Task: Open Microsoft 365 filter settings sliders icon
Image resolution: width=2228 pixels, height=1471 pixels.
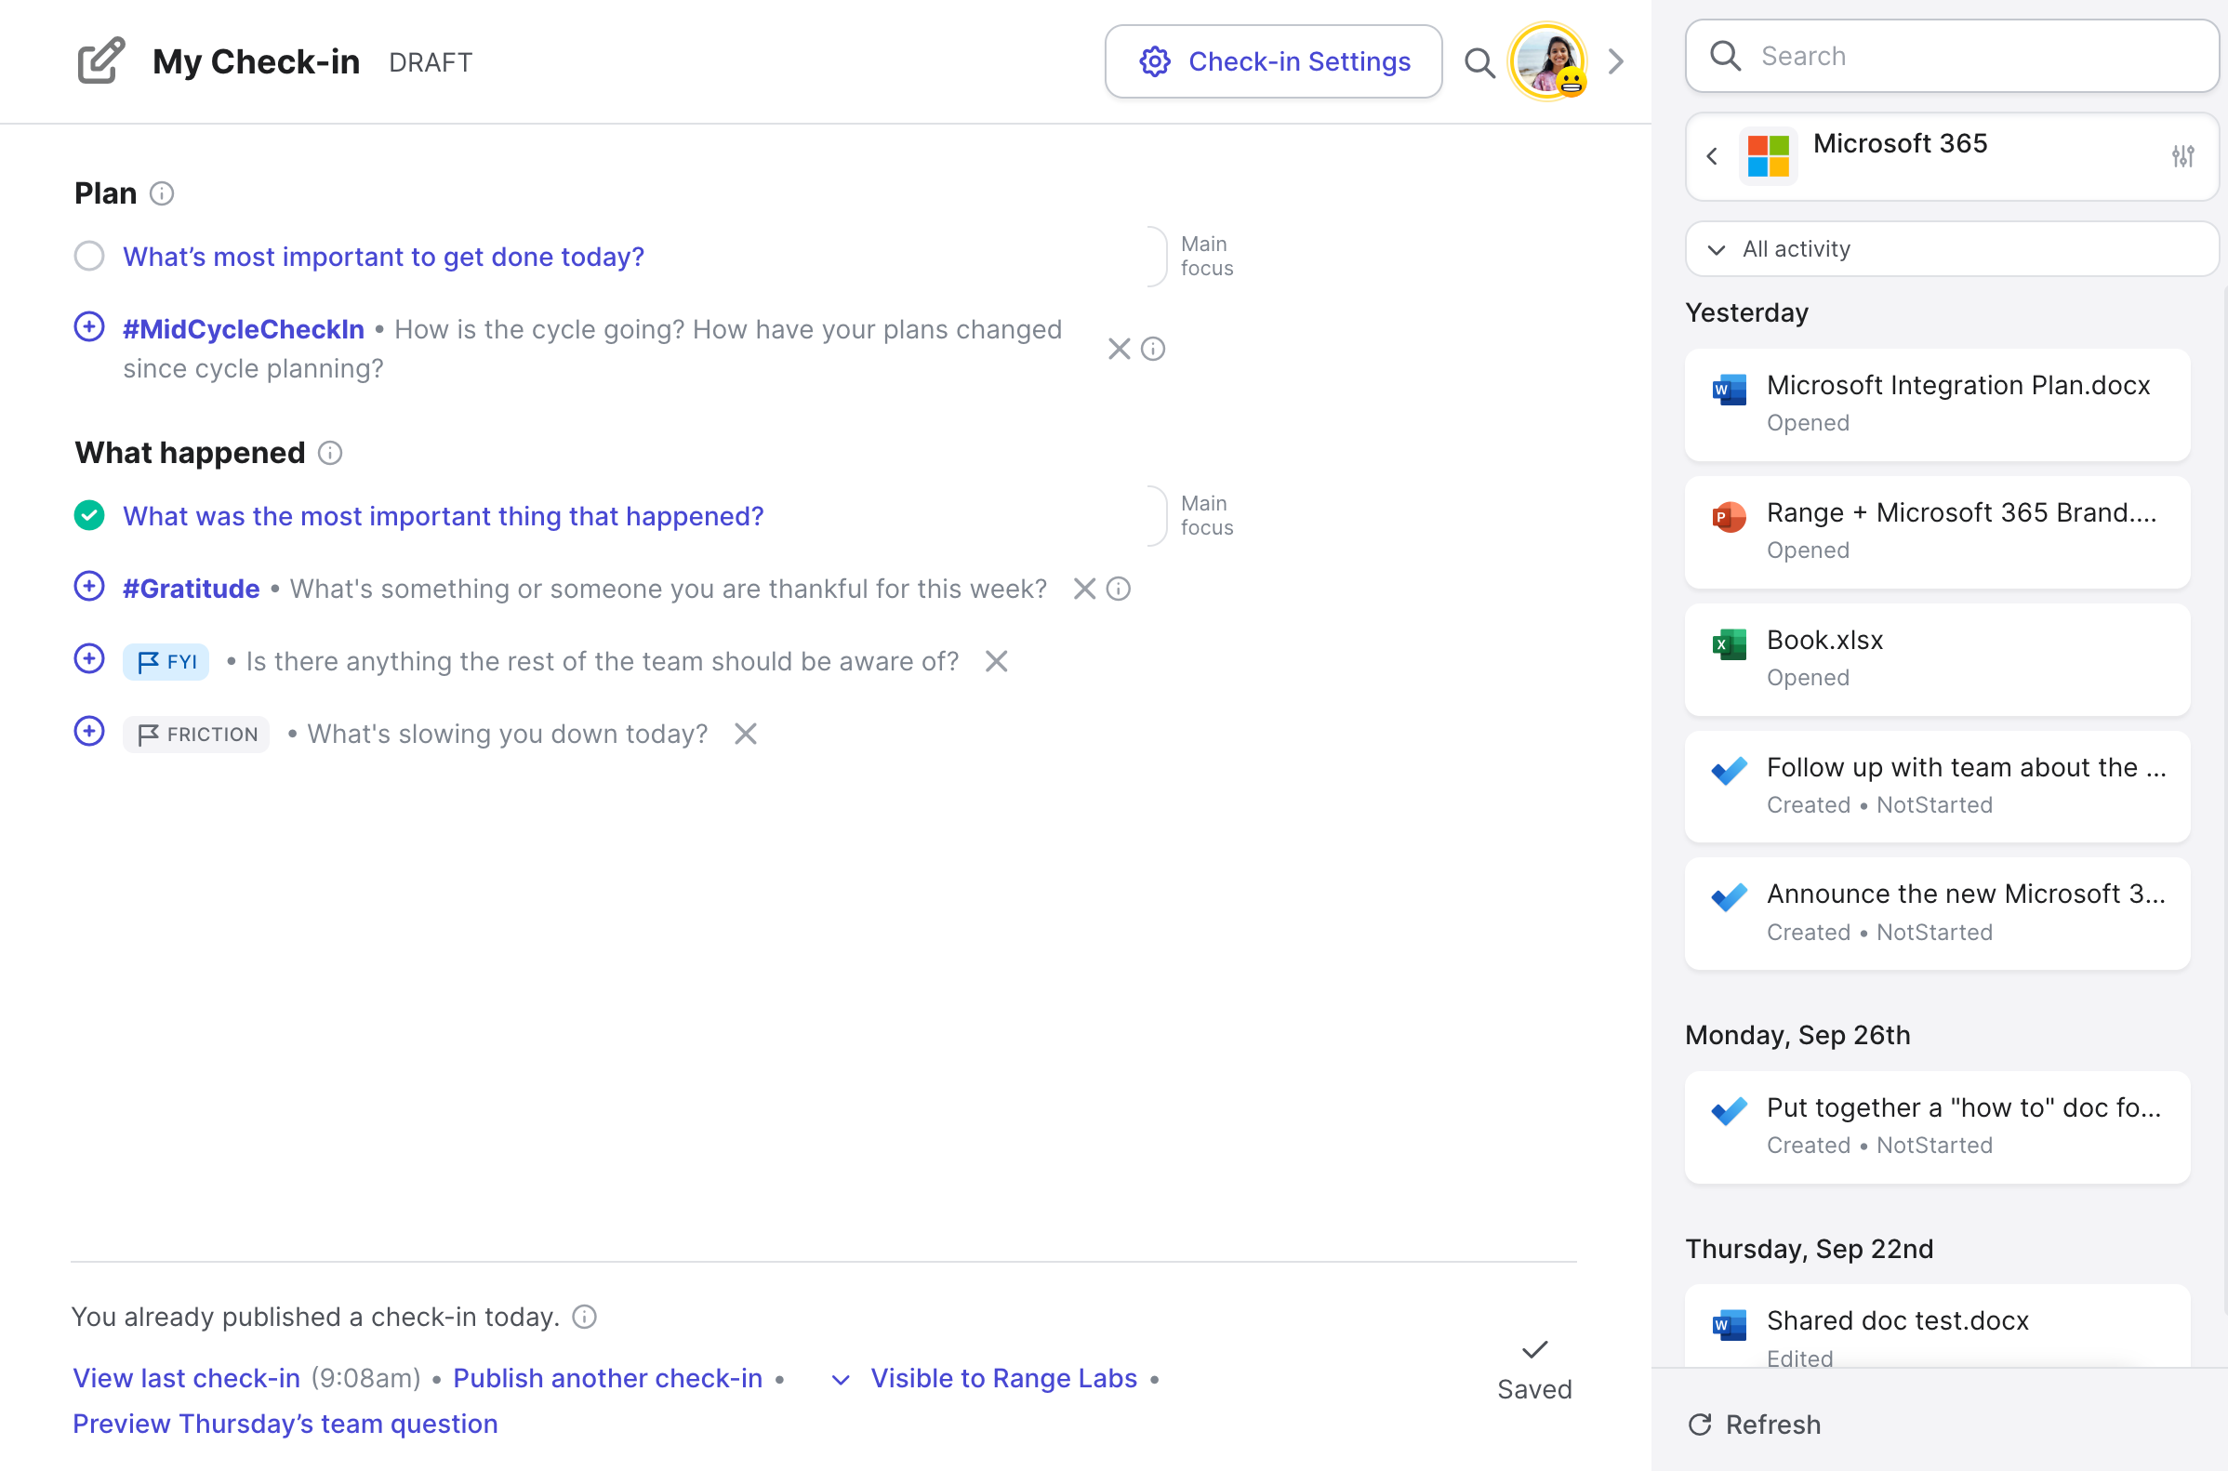Action: (2183, 155)
